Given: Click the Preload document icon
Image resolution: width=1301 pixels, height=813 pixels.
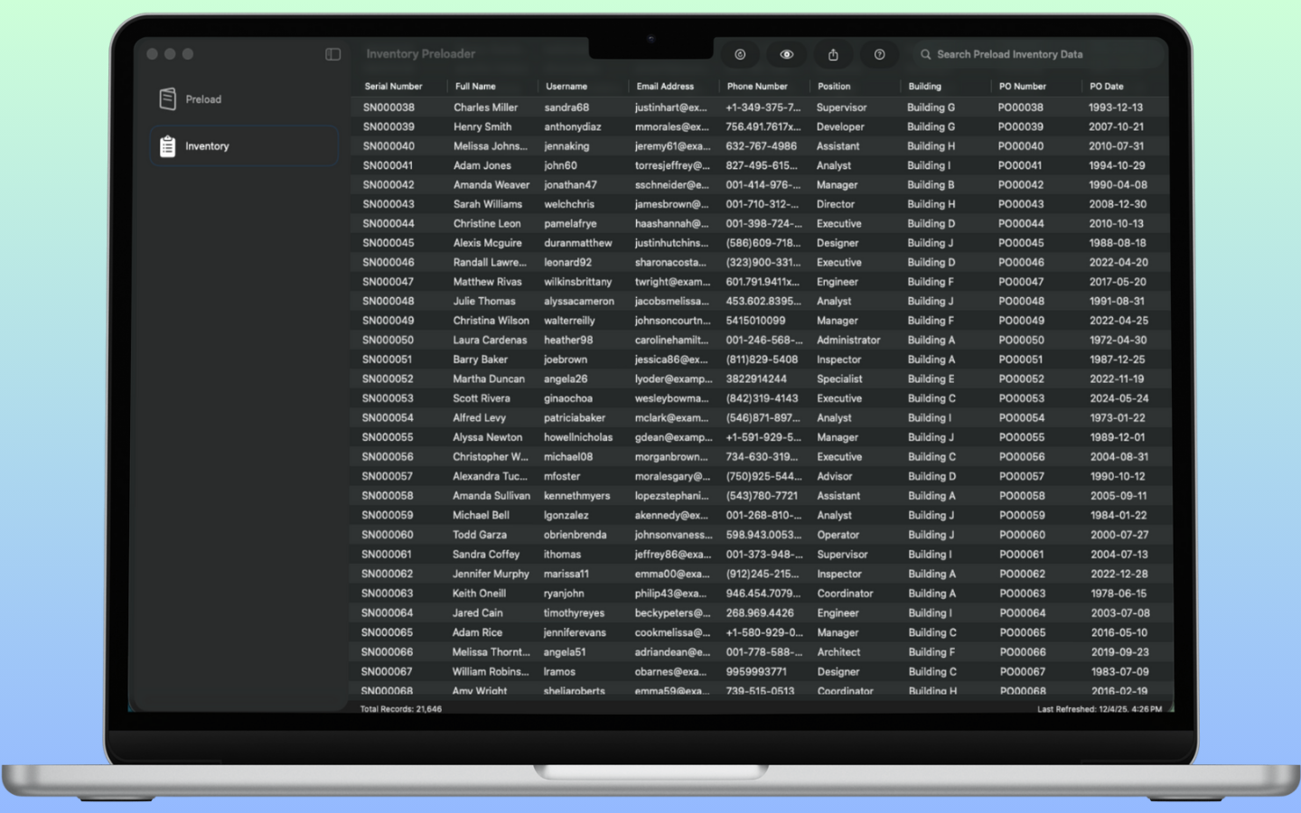Looking at the screenshot, I should point(168,99).
